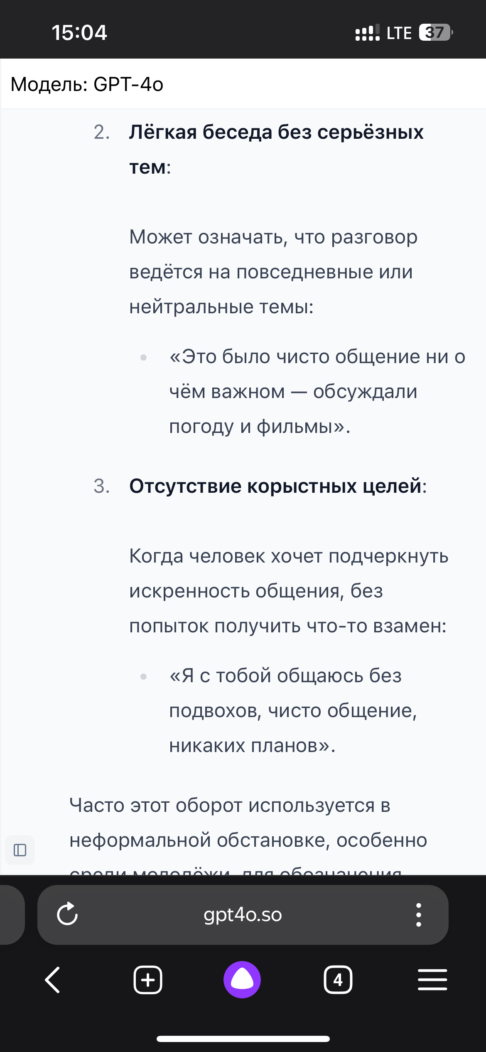Tap the gpt4o.so address field
Image resolution: width=486 pixels, height=1052 pixels.
(243, 914)
